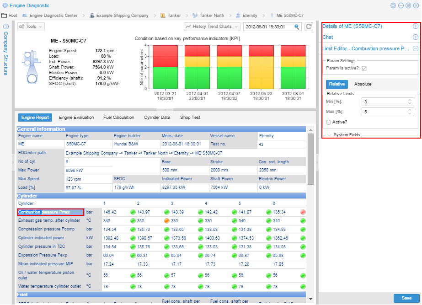Select the Absolute limits button

pos(363,84)
